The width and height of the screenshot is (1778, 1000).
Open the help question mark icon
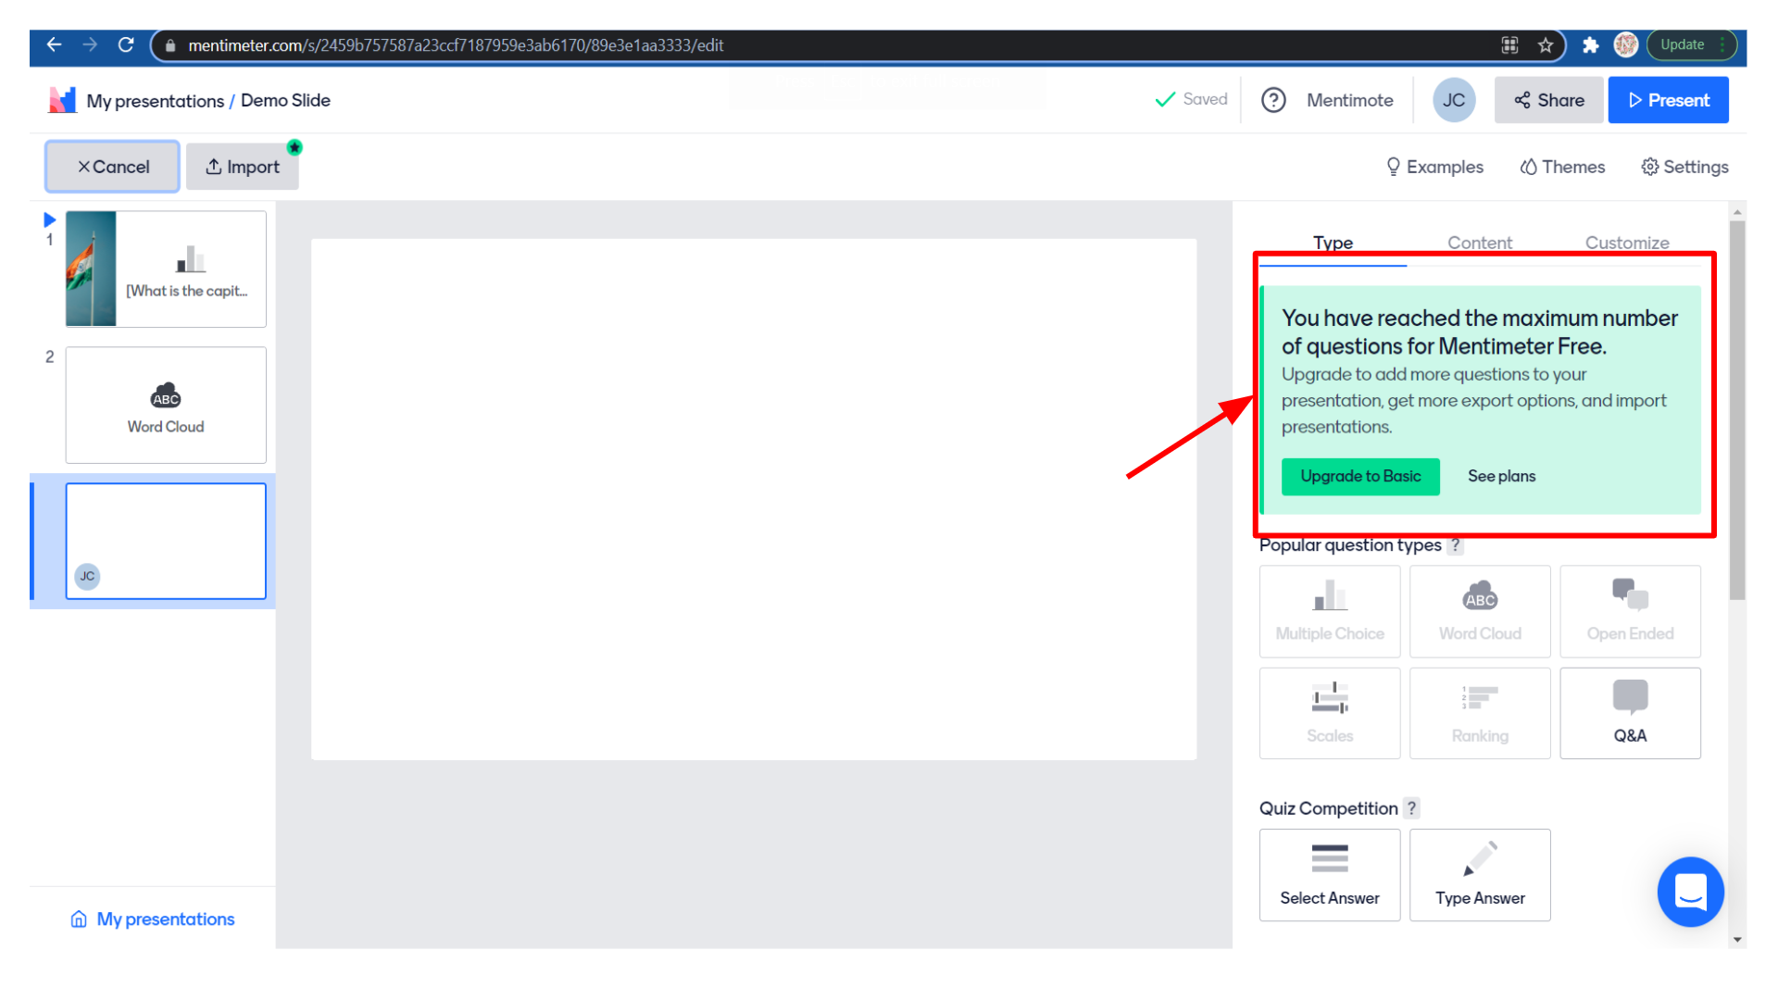point(1273,100)
